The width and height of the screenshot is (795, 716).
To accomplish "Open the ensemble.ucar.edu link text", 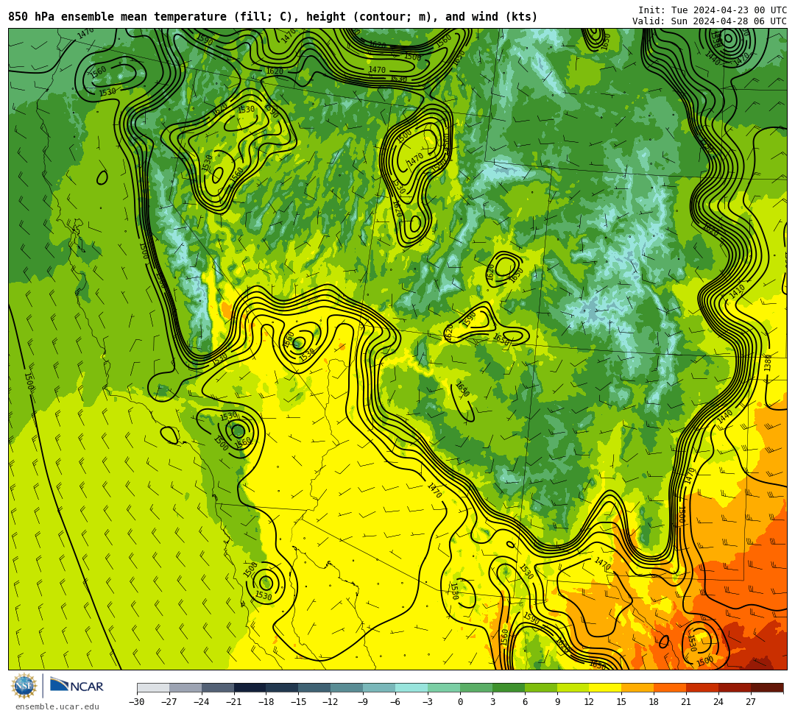I will (x=57, y=706).
